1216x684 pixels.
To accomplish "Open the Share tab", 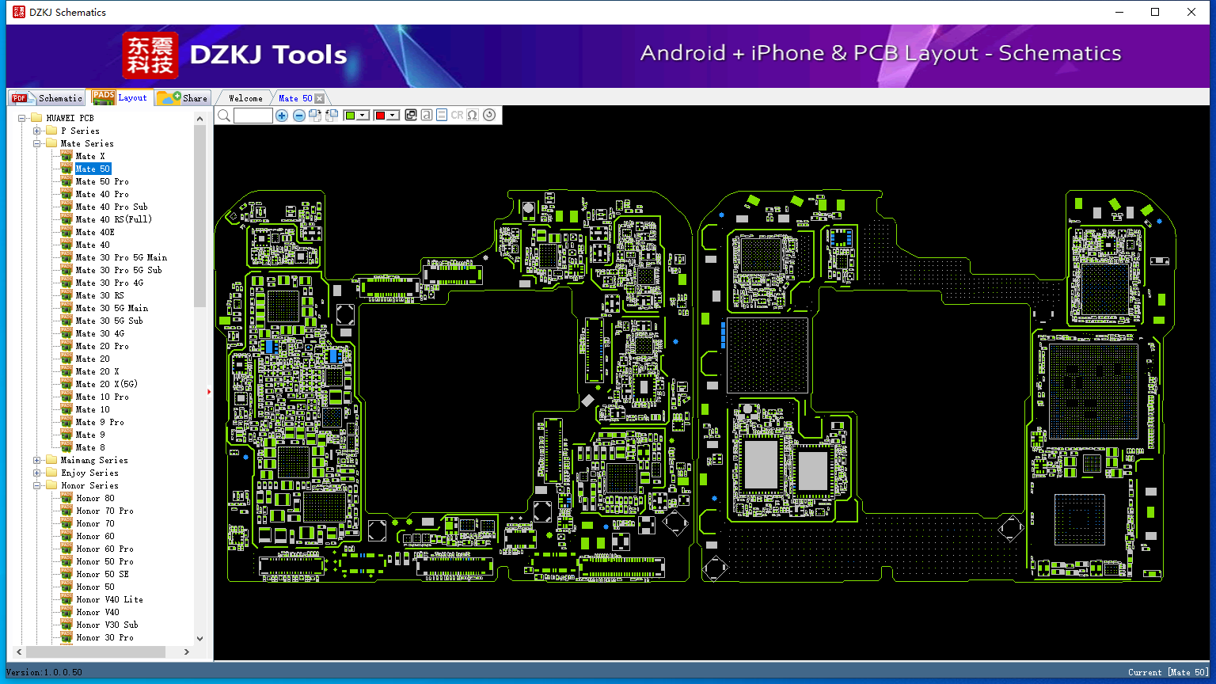I will tap(182, 98).
